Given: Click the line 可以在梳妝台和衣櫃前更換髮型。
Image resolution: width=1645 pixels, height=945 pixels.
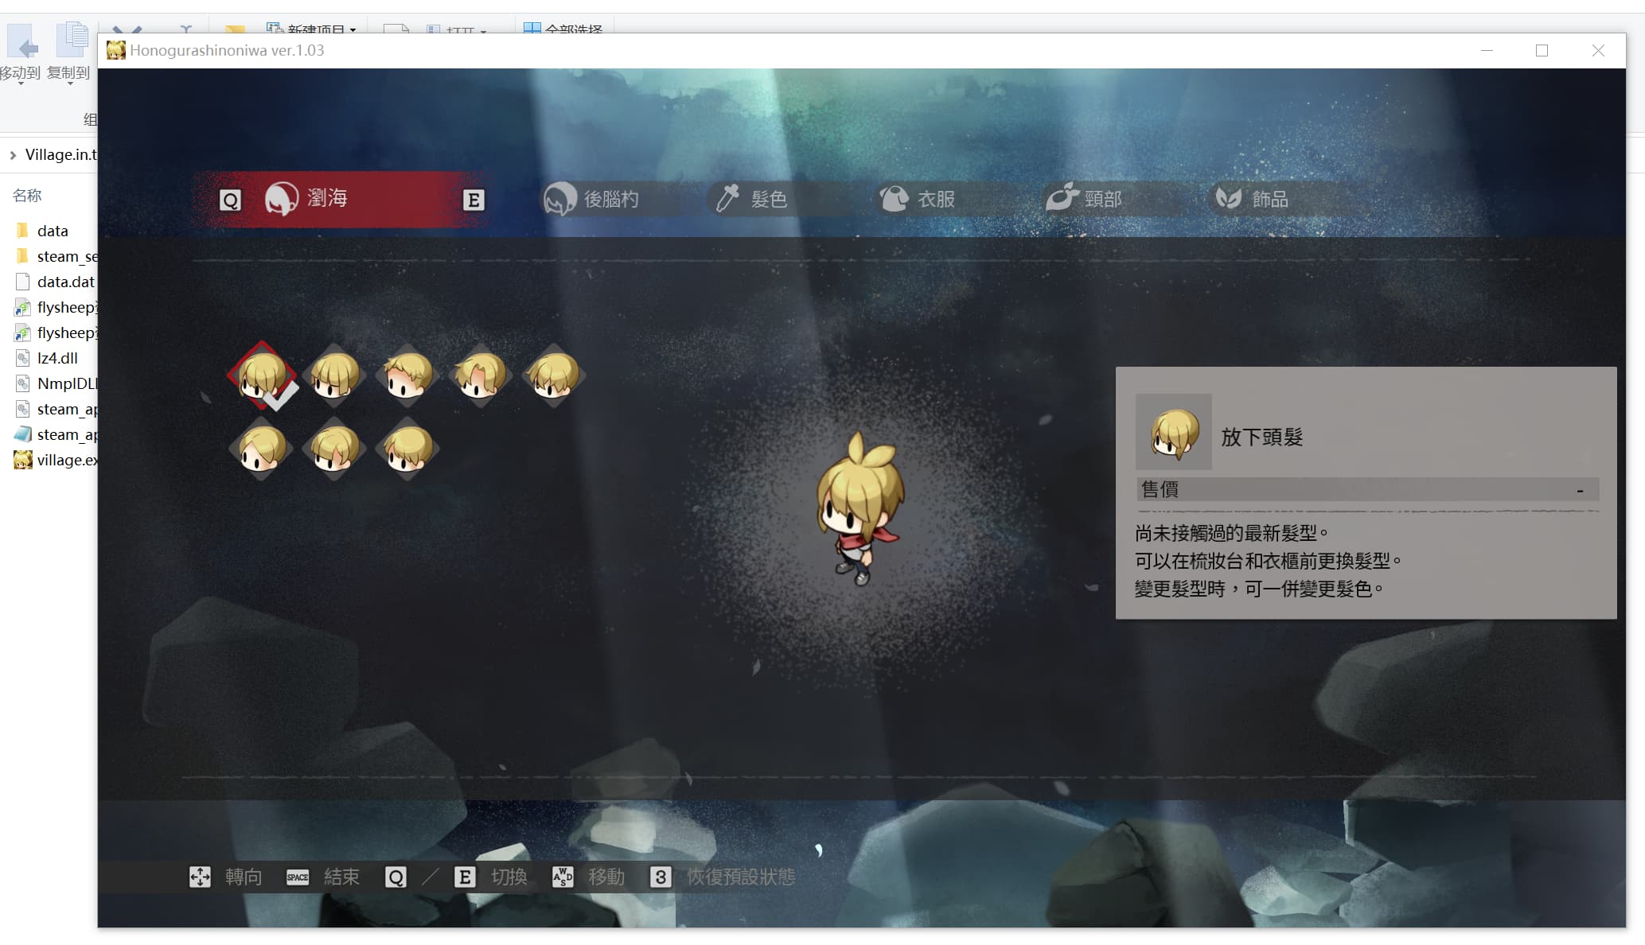Looking at the screenshot, I should 1269,561.
